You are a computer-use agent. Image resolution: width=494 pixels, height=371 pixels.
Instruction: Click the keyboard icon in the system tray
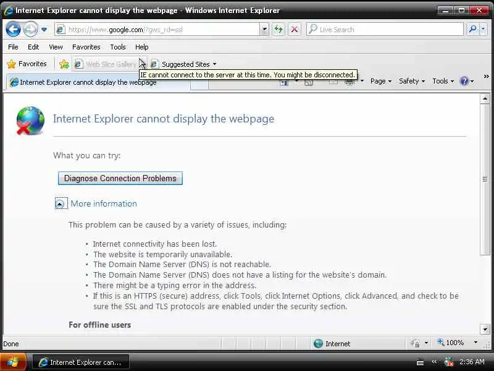420,362
